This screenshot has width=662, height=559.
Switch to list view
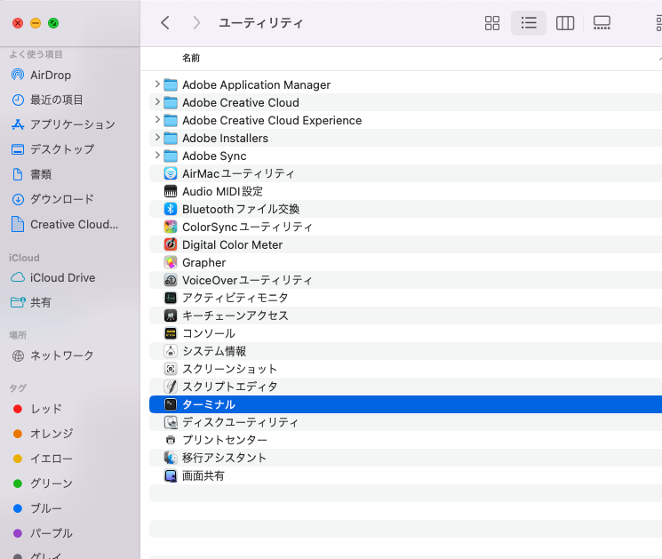click(529, 23)
